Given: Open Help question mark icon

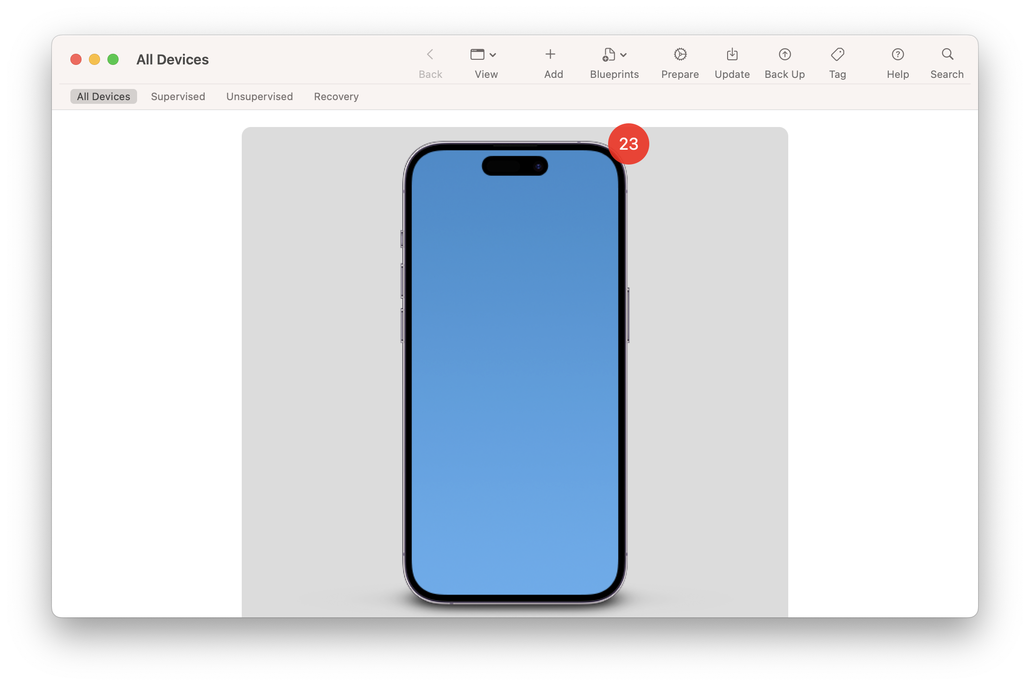Looking at the screenshot, I should 898,55.
